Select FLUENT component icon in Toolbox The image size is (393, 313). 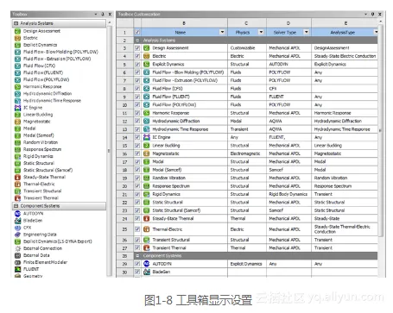[17, 269]
